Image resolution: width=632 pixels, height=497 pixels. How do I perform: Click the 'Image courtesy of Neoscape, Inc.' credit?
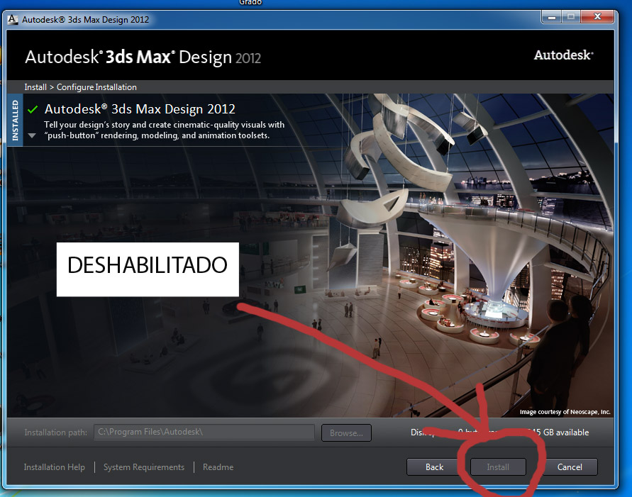point(565,412)
